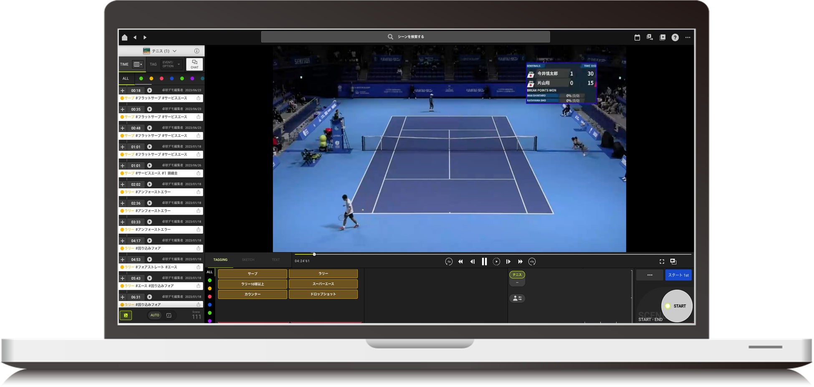814x387 pixels.
Task: Step back one frame
Action: [473, 262]
